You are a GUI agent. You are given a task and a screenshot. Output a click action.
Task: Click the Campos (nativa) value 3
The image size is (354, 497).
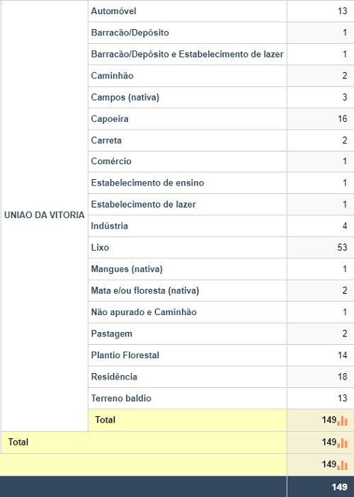[x=345, y=97]
